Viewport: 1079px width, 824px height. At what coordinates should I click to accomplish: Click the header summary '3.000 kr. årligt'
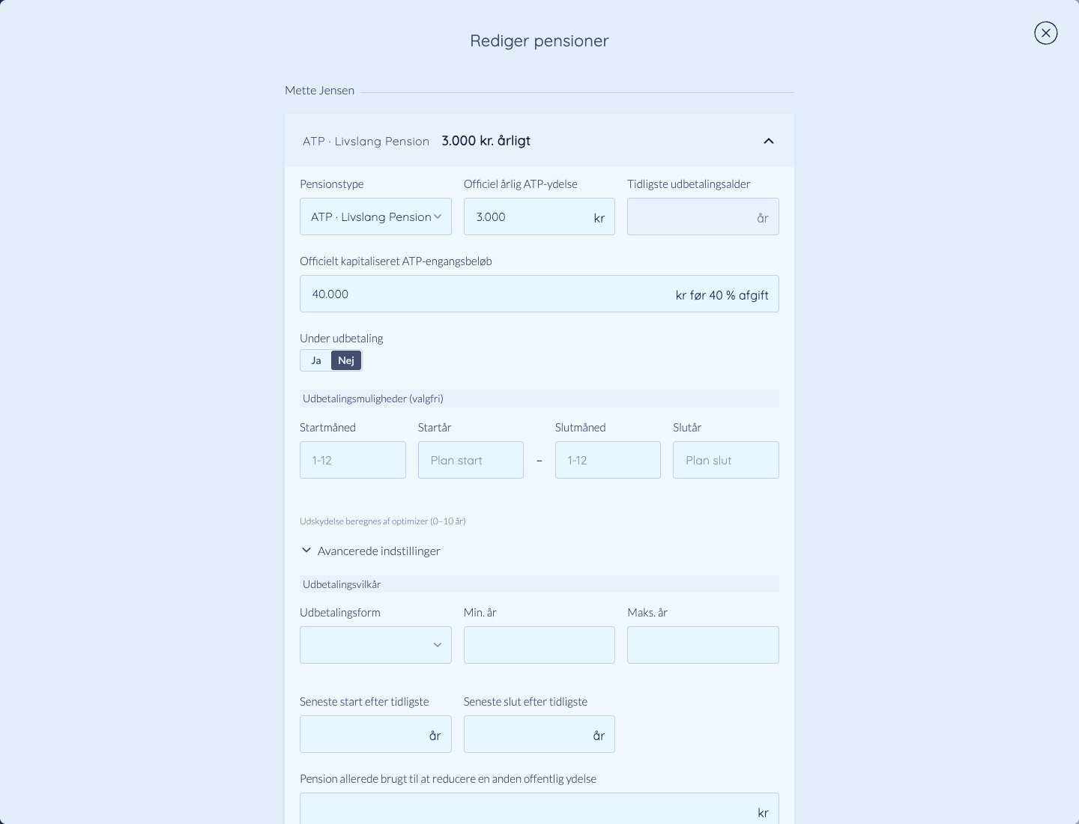click(x=486, y=141)
